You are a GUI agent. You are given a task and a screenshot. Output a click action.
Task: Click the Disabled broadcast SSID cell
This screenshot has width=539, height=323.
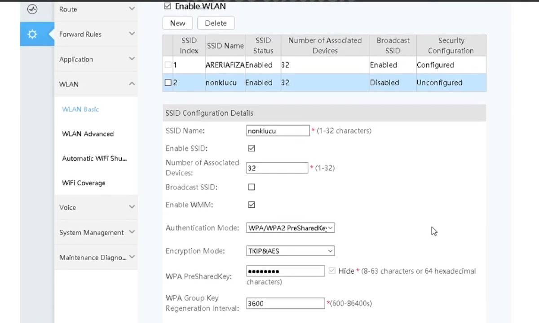click(x=393, y=83)
